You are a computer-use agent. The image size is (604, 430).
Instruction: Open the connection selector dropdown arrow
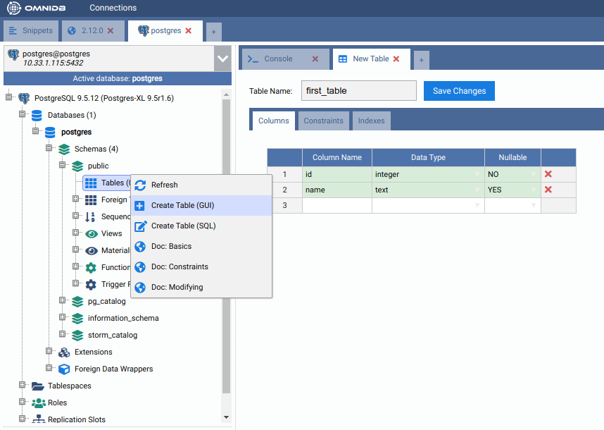(222, 59)
